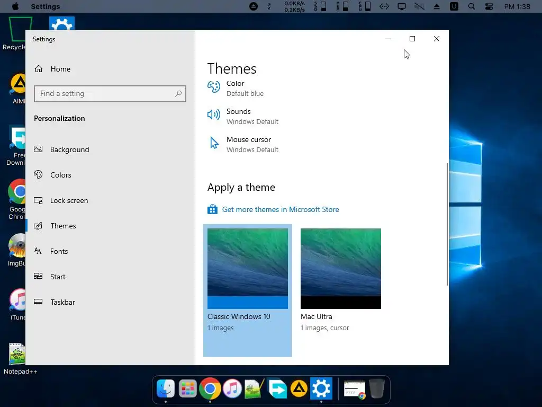Click the Sounds speaker icon

click(214, 114)
